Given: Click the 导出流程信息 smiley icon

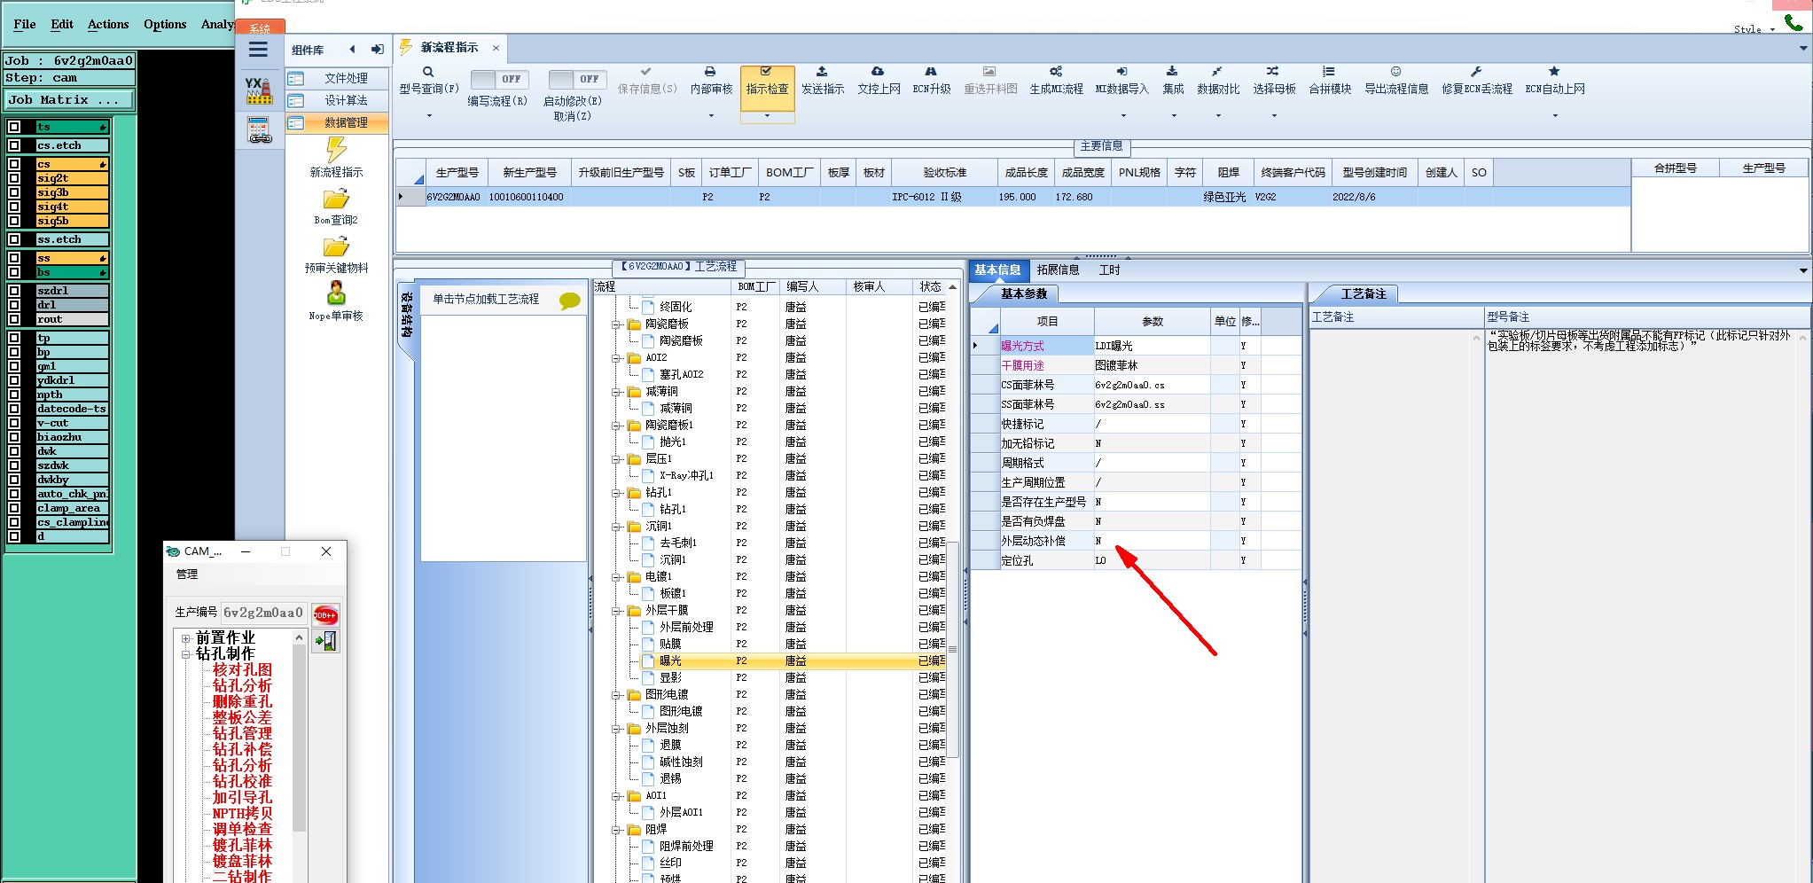Looking at the screenshot, I should [1395, 72].
